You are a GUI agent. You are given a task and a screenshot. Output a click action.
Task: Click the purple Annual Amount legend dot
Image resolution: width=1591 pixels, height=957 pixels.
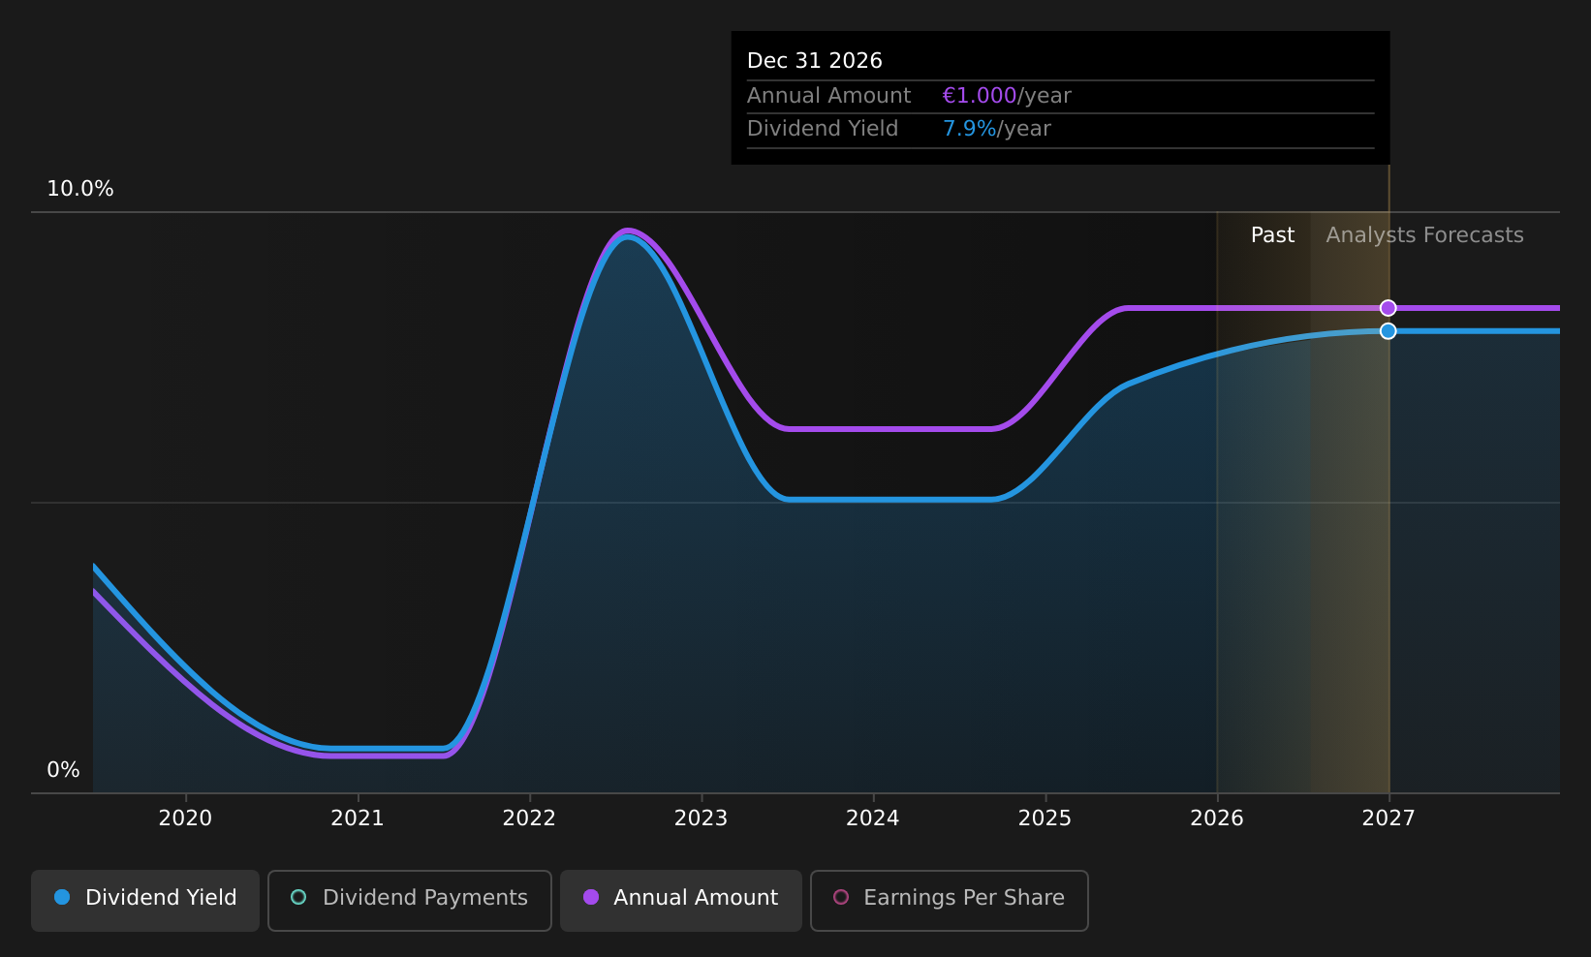(590, 897)
